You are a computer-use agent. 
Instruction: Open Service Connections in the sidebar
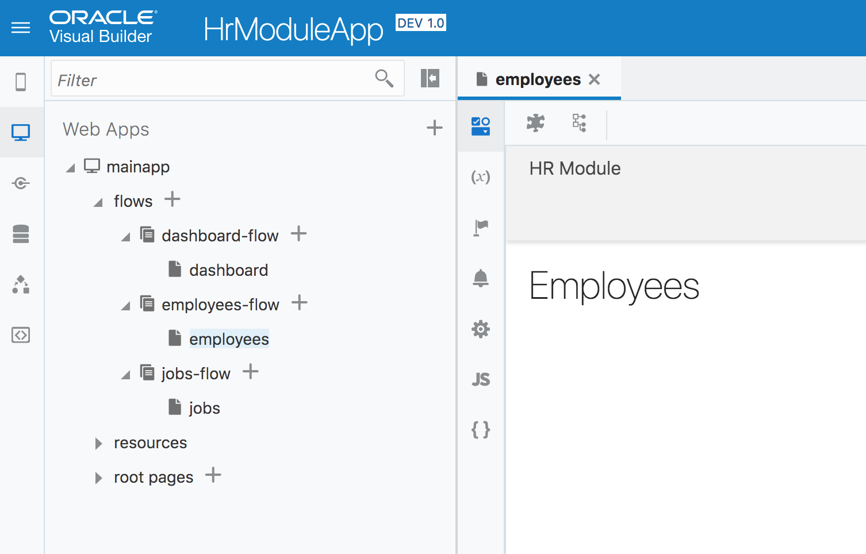click(21, 183)
